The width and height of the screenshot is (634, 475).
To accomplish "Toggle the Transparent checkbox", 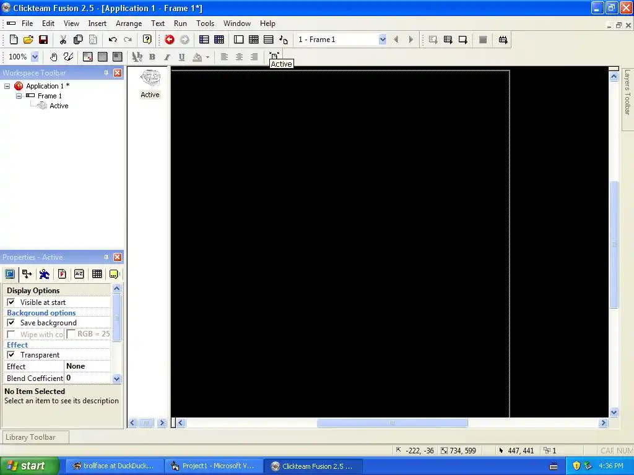I will point(11,354).
